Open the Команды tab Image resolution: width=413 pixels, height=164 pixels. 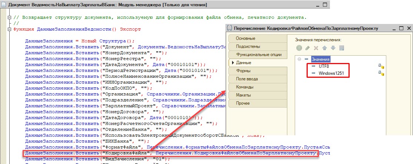click(258, 87)
